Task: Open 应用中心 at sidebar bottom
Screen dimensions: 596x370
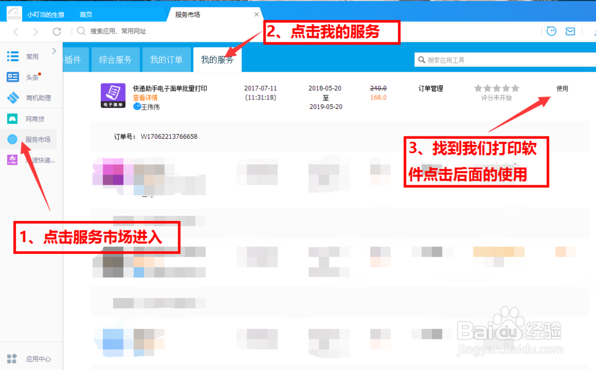Action: [13, 359]
